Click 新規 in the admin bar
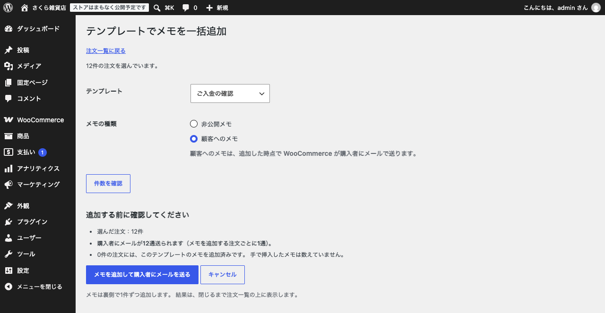The width and height of the screenshot is (605, 313). pyautogui.click(x=222, y=8)
